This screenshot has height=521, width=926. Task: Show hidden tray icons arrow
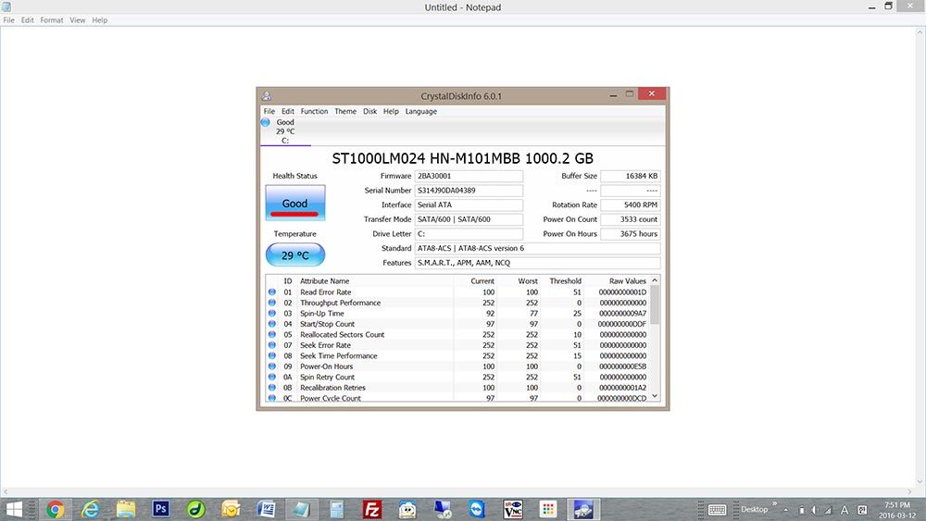(x=786, y=510)
